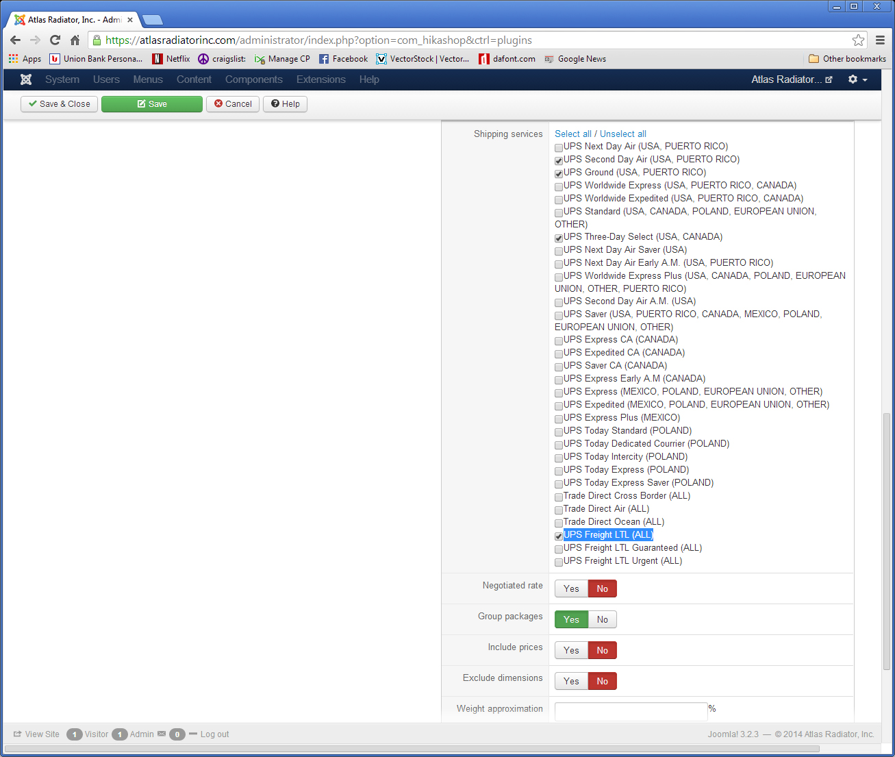Image resolution: width=895 pixels, height=757 pixels.
Task: Open the Apps bookmarks shortcut
Action: point(25,59)
